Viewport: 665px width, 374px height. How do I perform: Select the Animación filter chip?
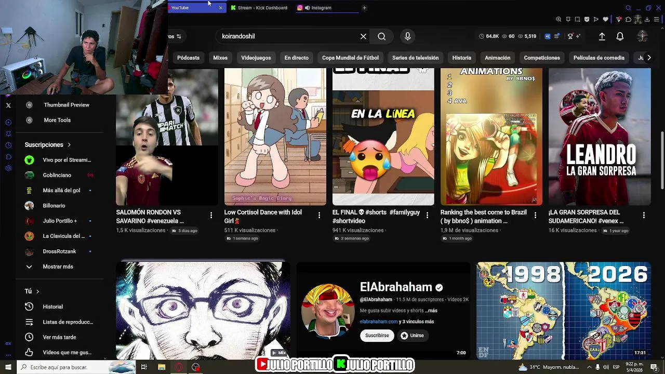[x=498, y=58]
